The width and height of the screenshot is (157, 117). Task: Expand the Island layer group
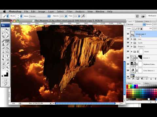pyautogui.click(x=131, y=51)
